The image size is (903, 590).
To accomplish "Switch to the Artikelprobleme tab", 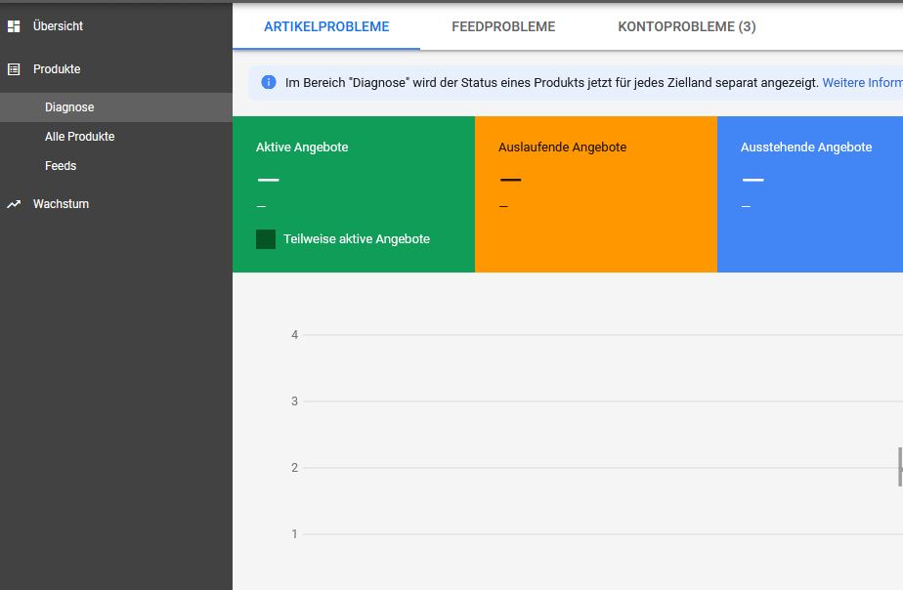I will point(326,26).
